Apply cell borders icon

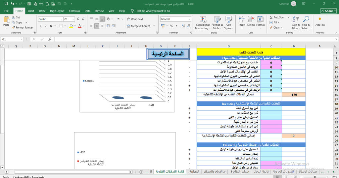pos(61,26)
